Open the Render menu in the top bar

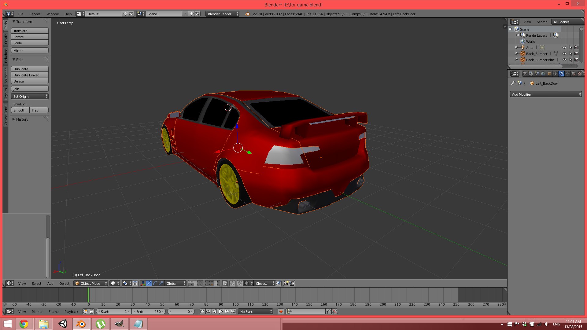[x=35, y=14]
